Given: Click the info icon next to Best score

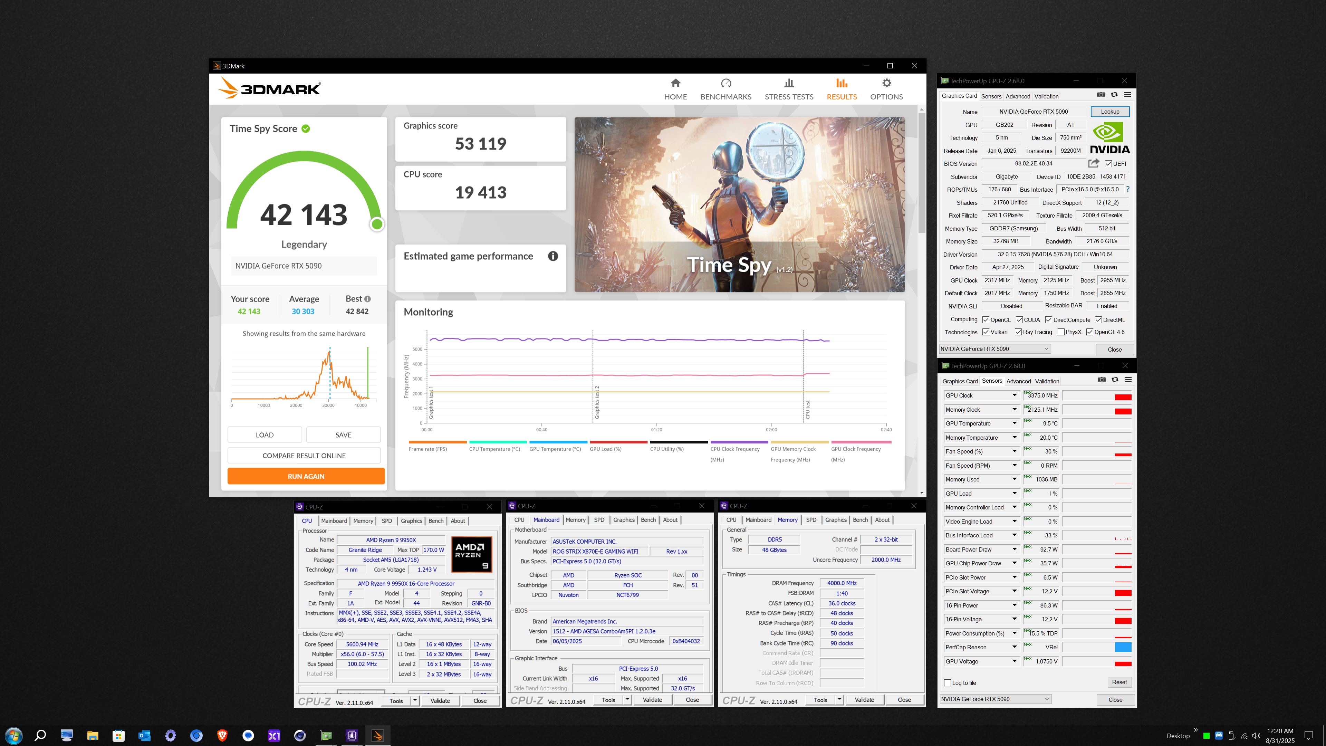Looking at the screenshot, I should [x=367, y=299].
